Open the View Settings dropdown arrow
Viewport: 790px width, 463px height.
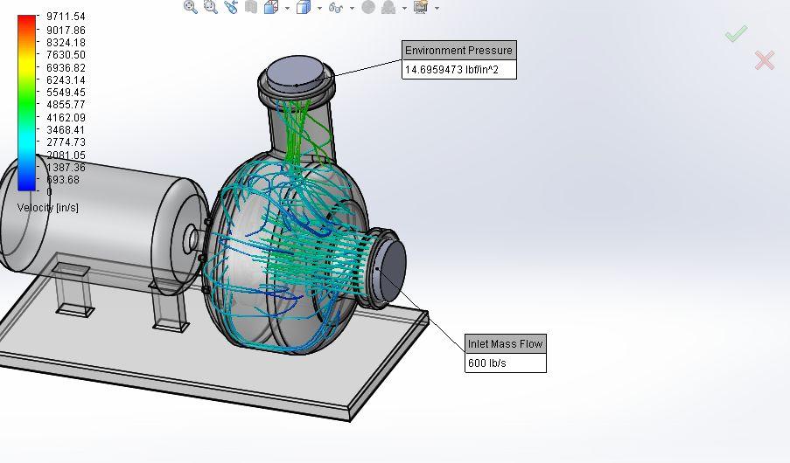tap(437, 8)
